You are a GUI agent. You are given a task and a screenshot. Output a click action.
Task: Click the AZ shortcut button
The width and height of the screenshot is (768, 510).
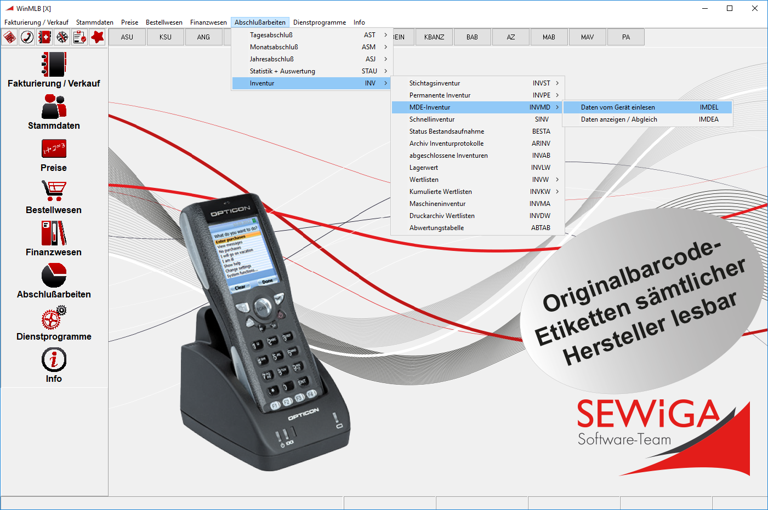[511, 37]
